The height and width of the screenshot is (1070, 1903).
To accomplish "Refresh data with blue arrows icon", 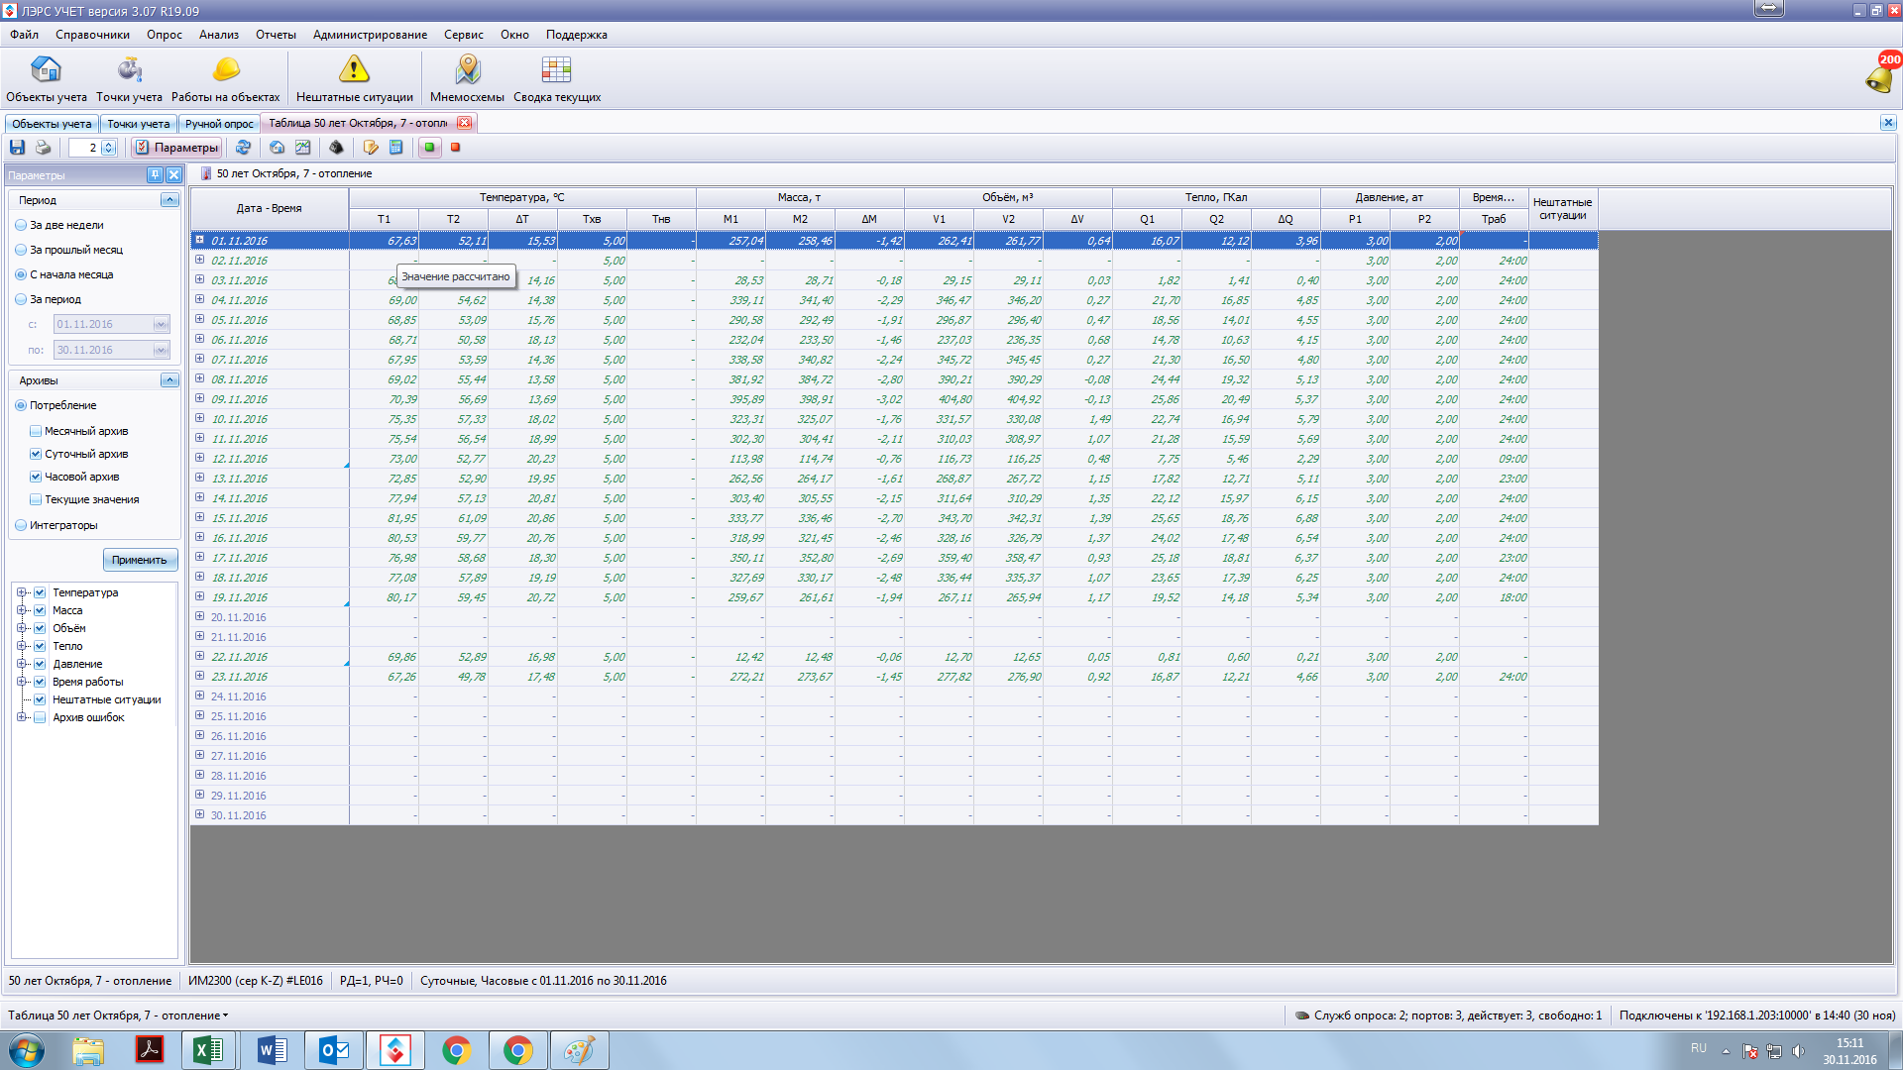I will pos(243,148).
